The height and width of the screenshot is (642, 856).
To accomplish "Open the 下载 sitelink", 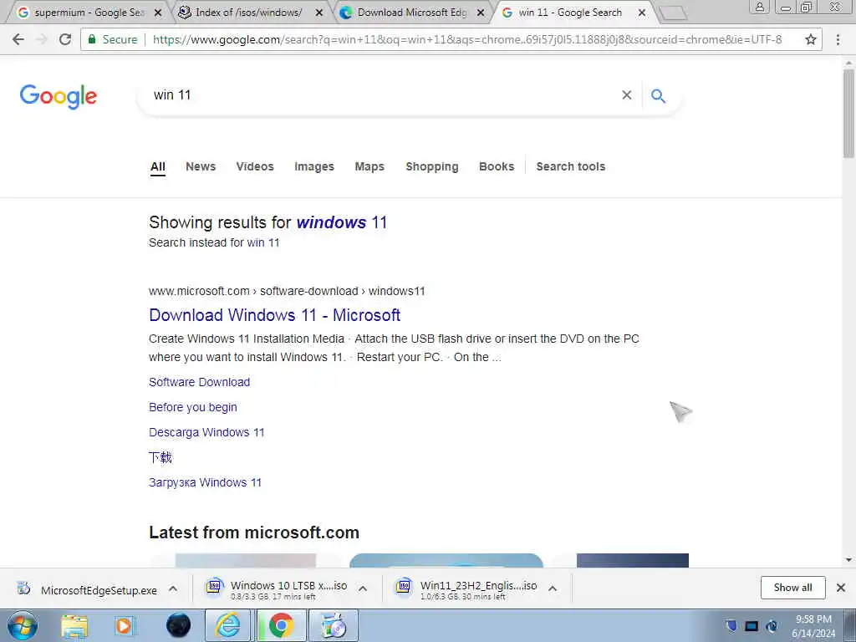I will pos(160,457).
